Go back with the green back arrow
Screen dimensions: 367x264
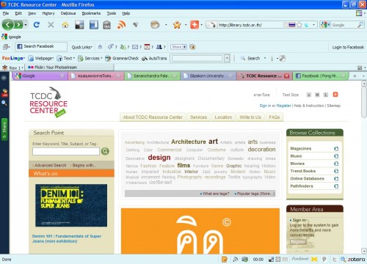pyautogui.click(x=7, y=25)
